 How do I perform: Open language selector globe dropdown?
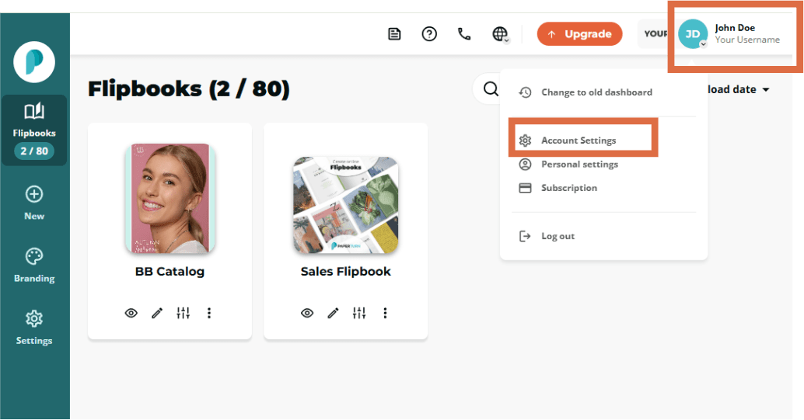501,34
